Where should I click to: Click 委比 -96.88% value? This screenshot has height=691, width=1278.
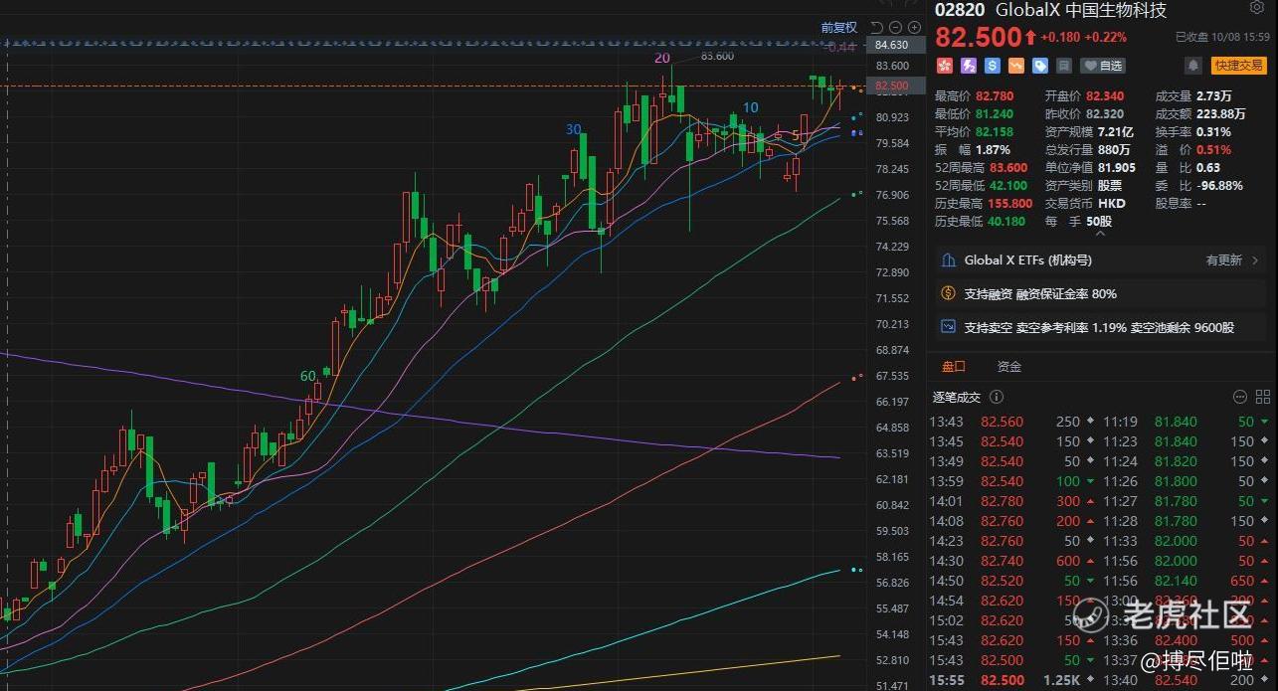coord(1218,186)
